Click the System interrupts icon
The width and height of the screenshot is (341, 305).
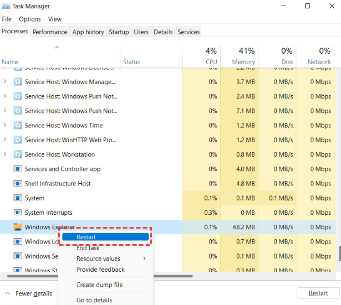(18, 213)
